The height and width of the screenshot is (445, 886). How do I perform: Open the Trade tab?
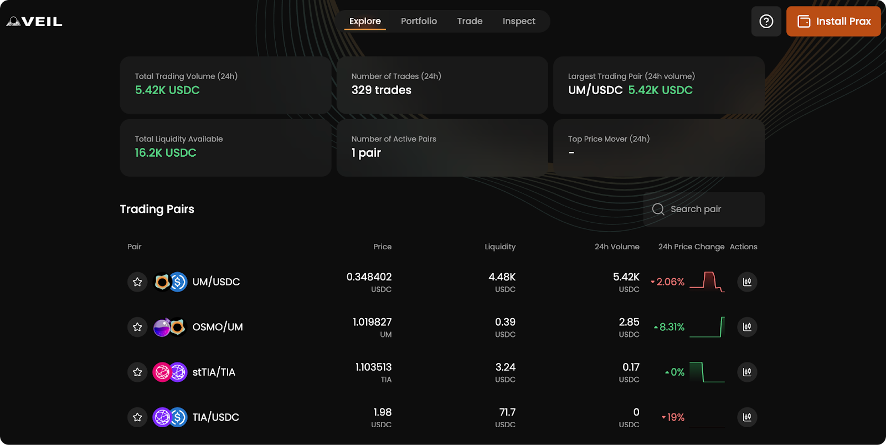click(470, 21)
